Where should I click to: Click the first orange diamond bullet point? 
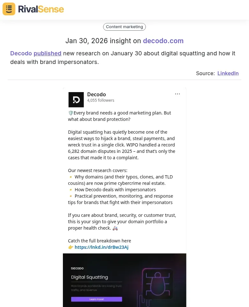coord(71,177)
